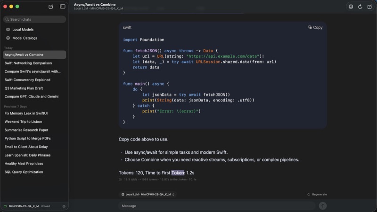Click the Search chats field

coord(34,19)
